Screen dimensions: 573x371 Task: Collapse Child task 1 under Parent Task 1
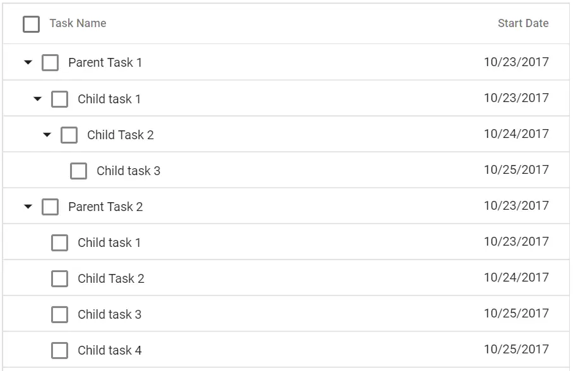coord(37,99)
